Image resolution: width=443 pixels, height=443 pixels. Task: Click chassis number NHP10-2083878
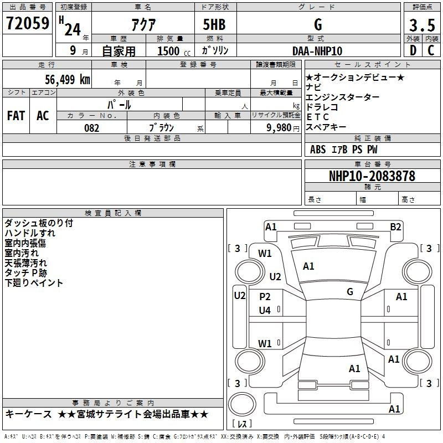(x=372, y=176)
